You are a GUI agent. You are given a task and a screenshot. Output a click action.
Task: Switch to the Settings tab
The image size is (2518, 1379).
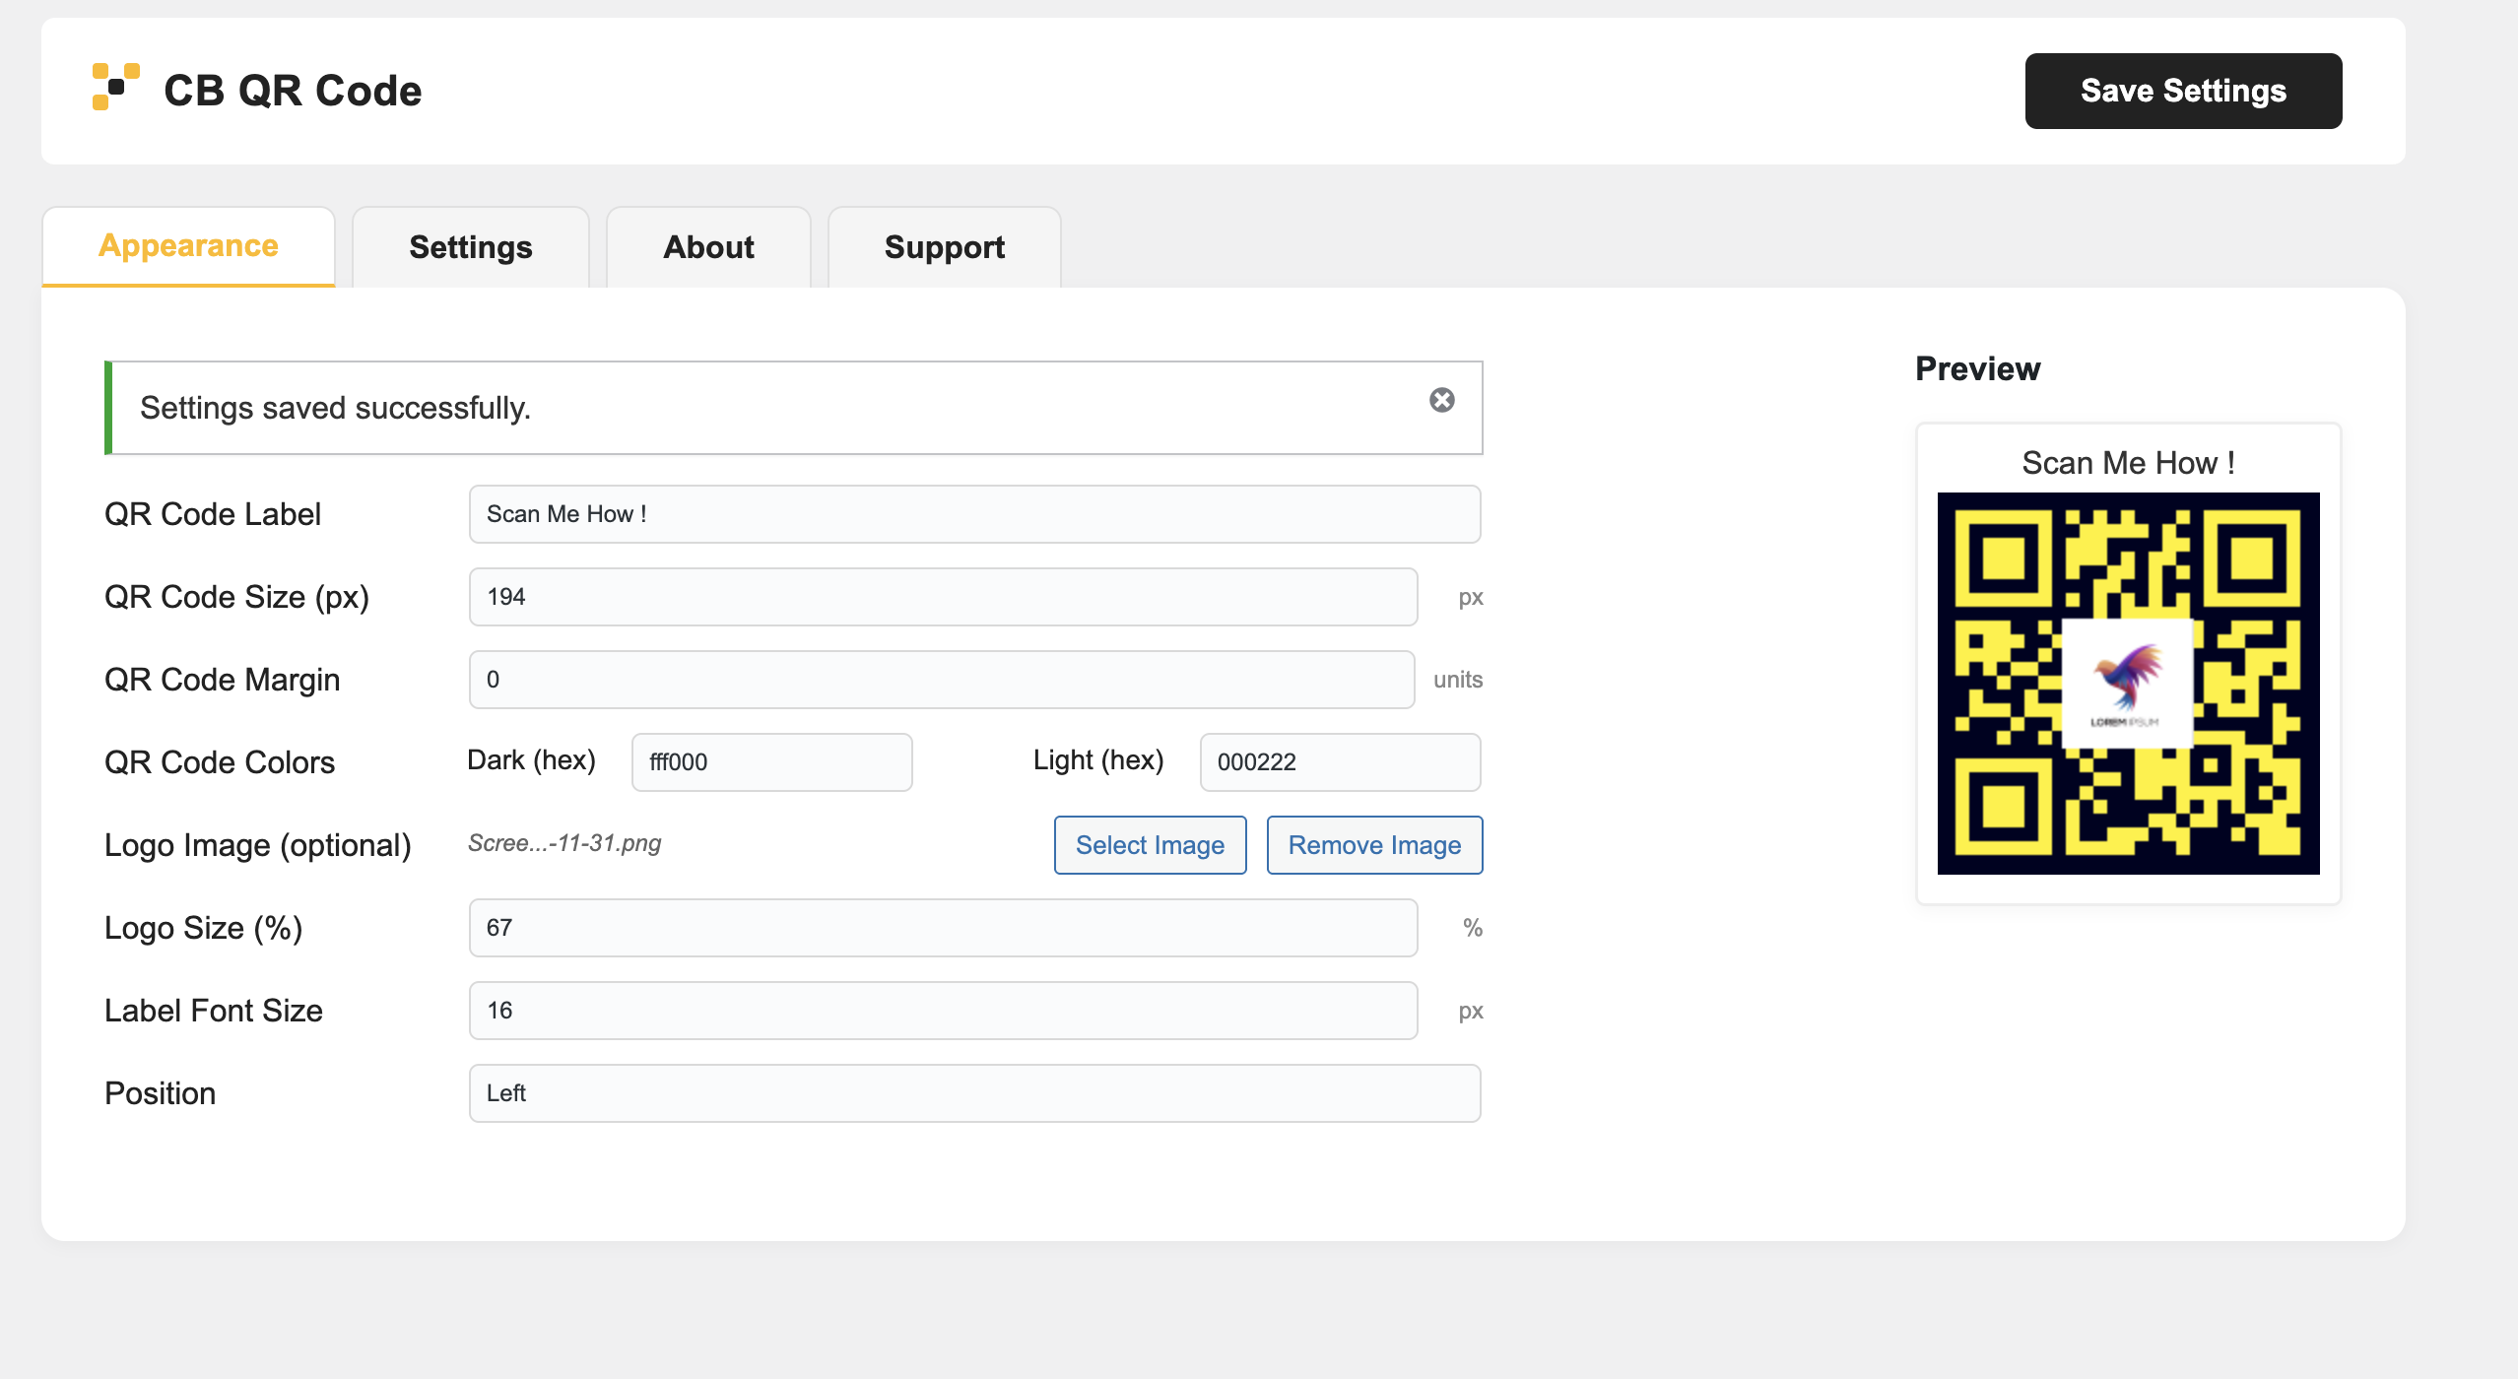pyautogui.click(x=470, y=247)
